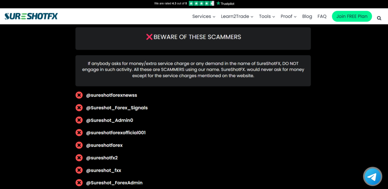Open the Blog menu item
The height and width of the screenshot is (189, 388).
click(307, 16)
